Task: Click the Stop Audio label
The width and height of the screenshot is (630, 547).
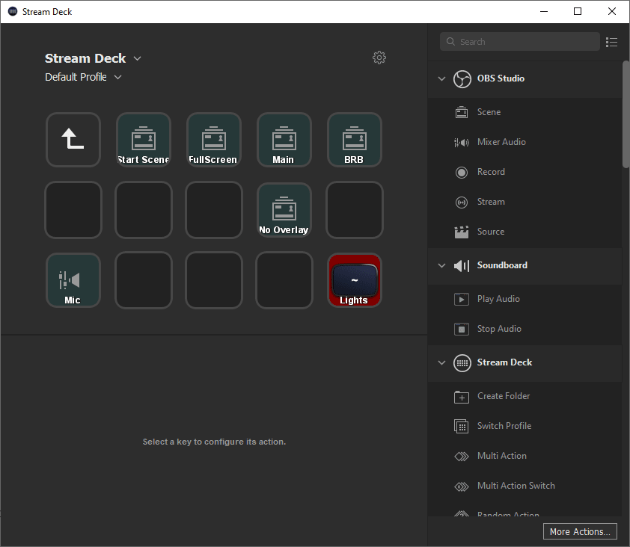Action: point(499,329)
